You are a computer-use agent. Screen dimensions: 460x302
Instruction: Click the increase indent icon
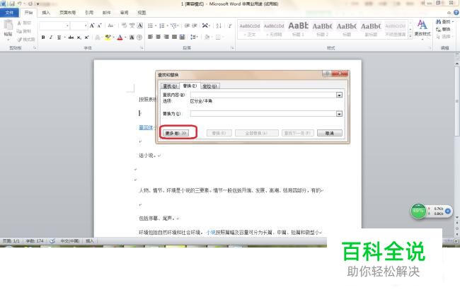point(194,25)
